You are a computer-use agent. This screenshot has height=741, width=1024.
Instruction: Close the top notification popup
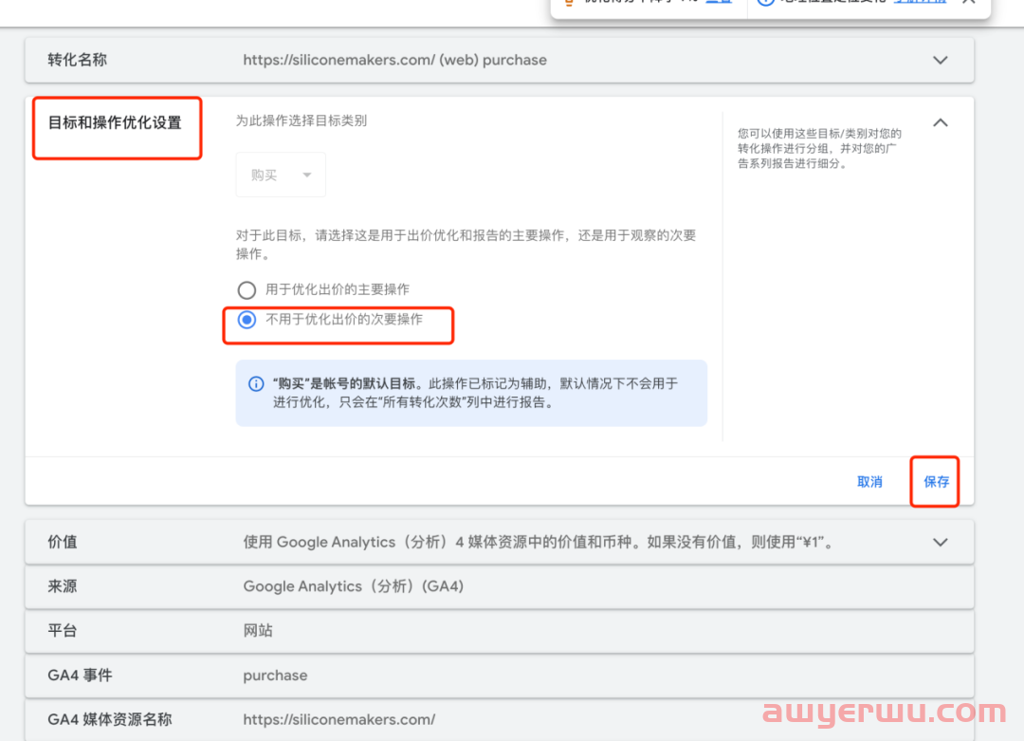(x=968, y=2)
